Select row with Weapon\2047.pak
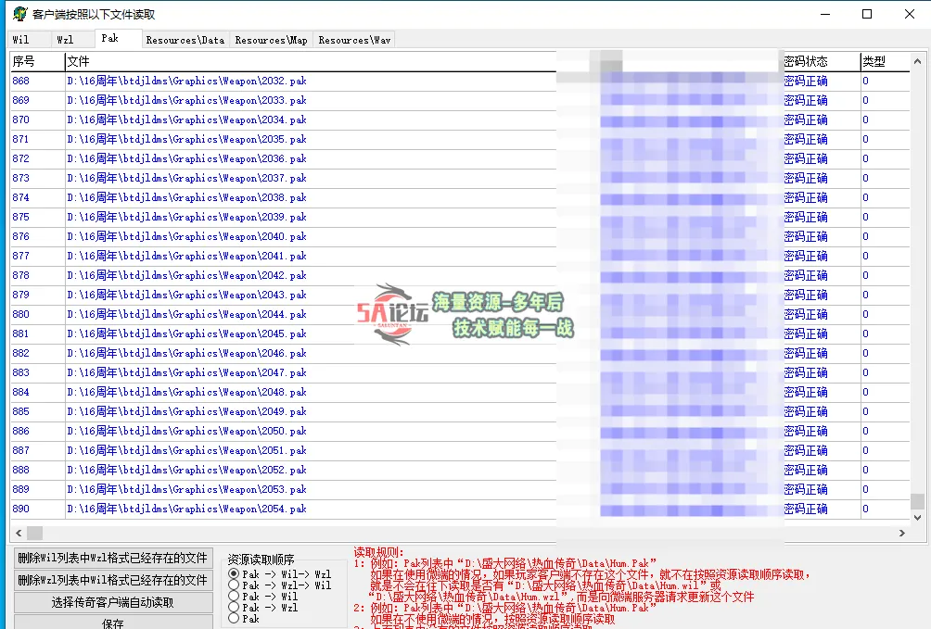 tap(460, 372)
